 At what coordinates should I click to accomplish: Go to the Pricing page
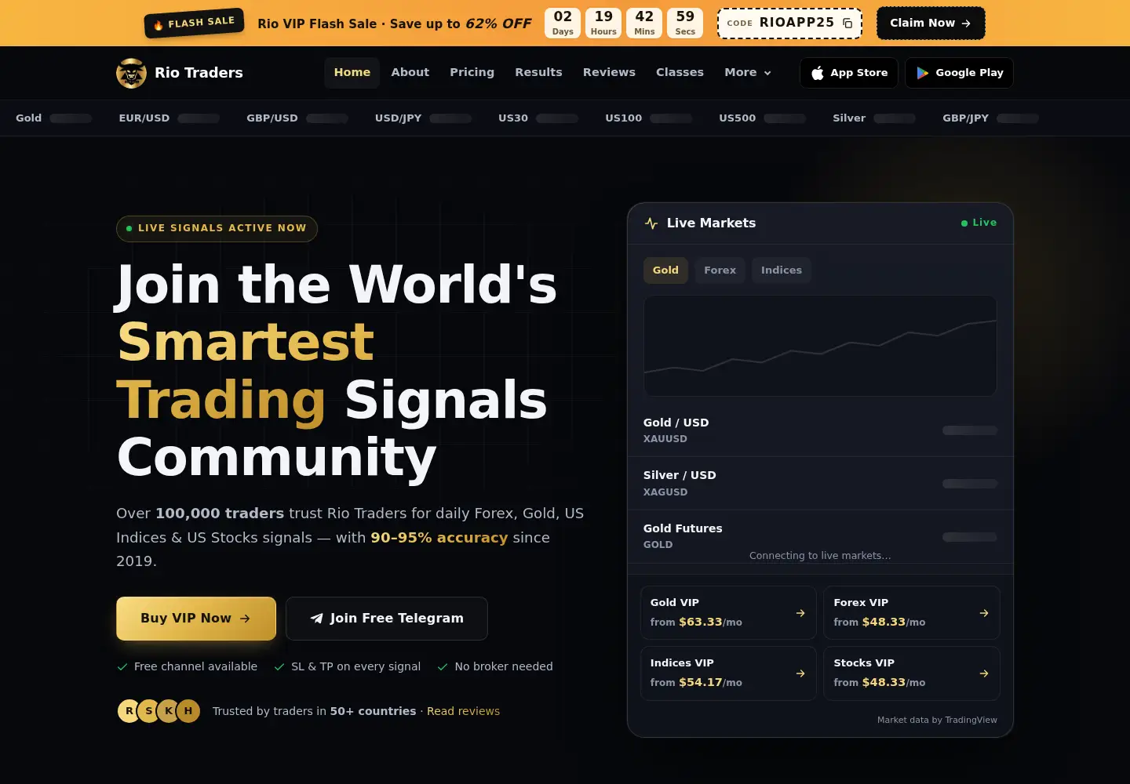click(472, 72)
